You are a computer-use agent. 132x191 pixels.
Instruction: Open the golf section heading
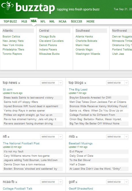tap(73, 182)
